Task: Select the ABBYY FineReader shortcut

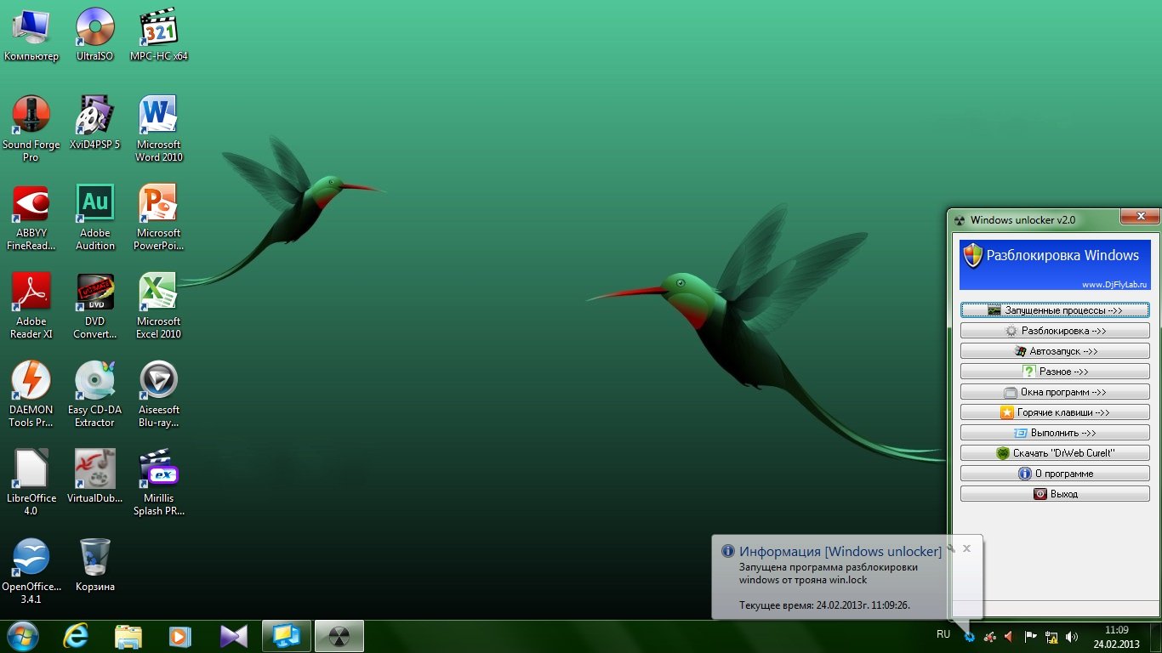Action: (31, 218)
